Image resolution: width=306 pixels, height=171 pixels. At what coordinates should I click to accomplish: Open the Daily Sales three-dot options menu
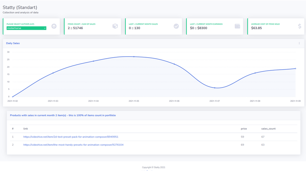(299, 43)
